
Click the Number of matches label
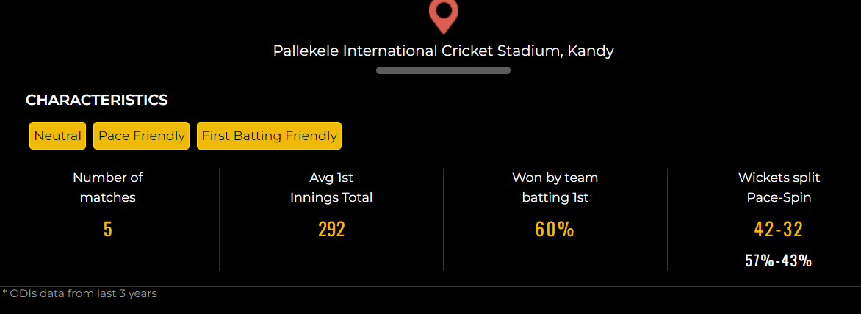[108, 187]
